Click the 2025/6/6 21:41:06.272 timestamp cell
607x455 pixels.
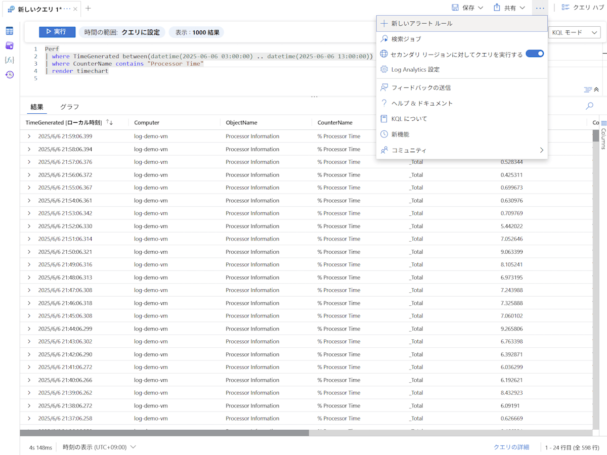[65, 367]
